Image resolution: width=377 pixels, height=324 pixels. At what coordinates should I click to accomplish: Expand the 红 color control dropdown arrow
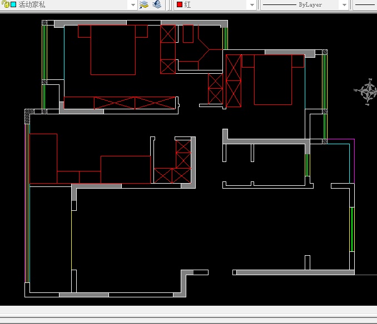252,4
